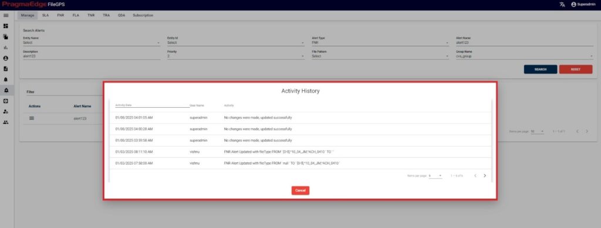The image size is (601, 228).
Task: Open the Superadmin account menu
Action: coord(583,5)
